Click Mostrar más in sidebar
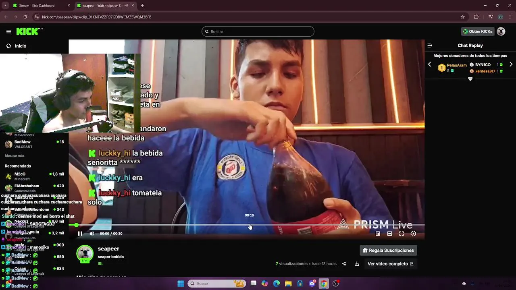This screenshot has width=516, height=290. [15, 156]
